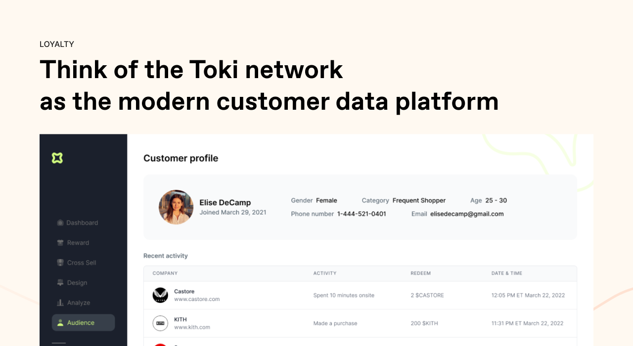Image resolution: width=633 pixels, height=346 pixels.
Task: Open Elise DeCamp's profile photo
Action: pyautogui.click(x=176, y=207)
